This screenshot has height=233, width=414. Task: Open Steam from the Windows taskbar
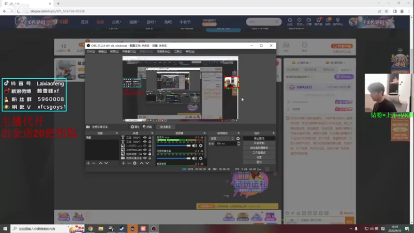point(122,229)
